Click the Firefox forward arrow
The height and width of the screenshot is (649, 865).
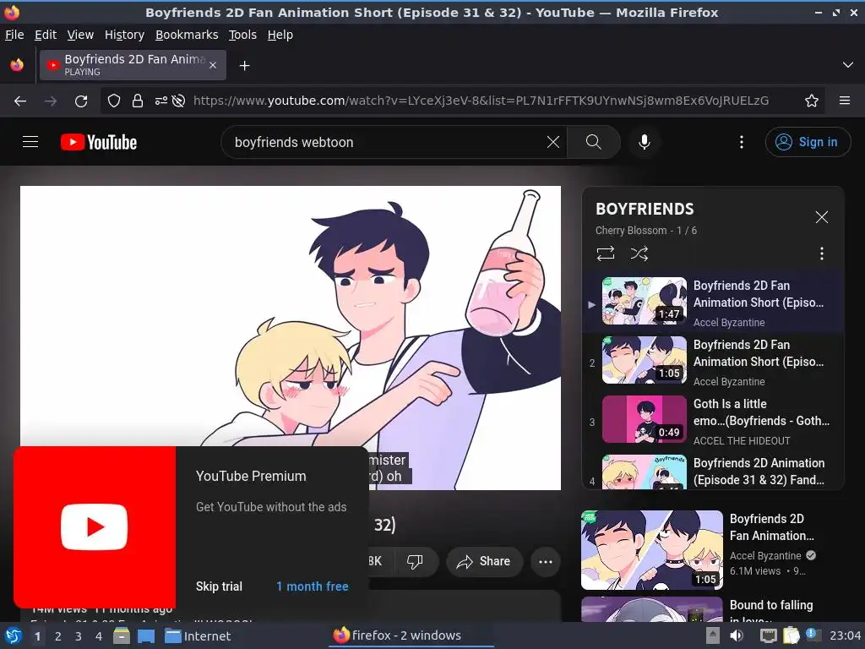tap(51, 101)
